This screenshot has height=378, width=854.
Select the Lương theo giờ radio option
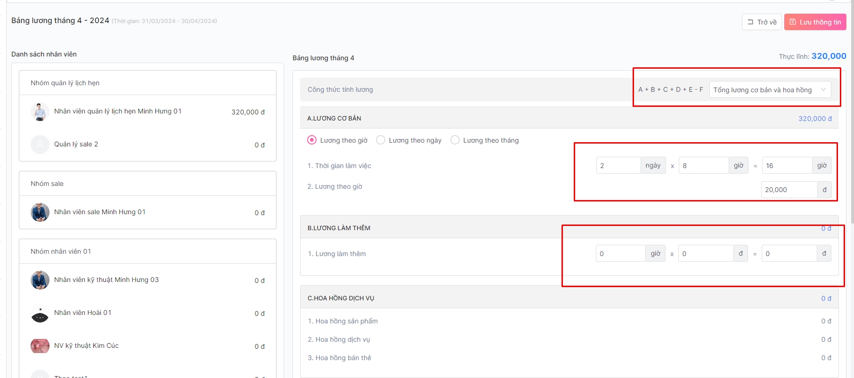(x=312, y=140)
